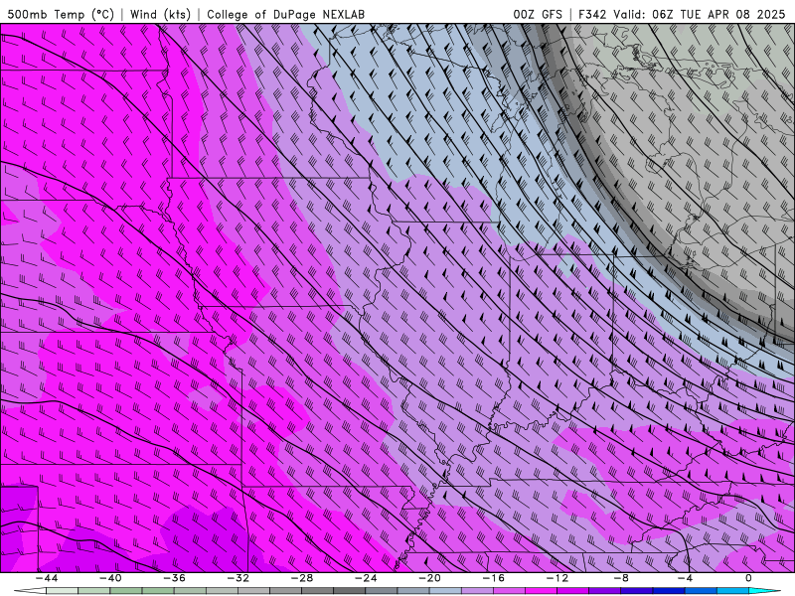This screenshot has width=795, height=596.
Task: Click the '00Z GFS' model run label
Action: pos(538,14)
